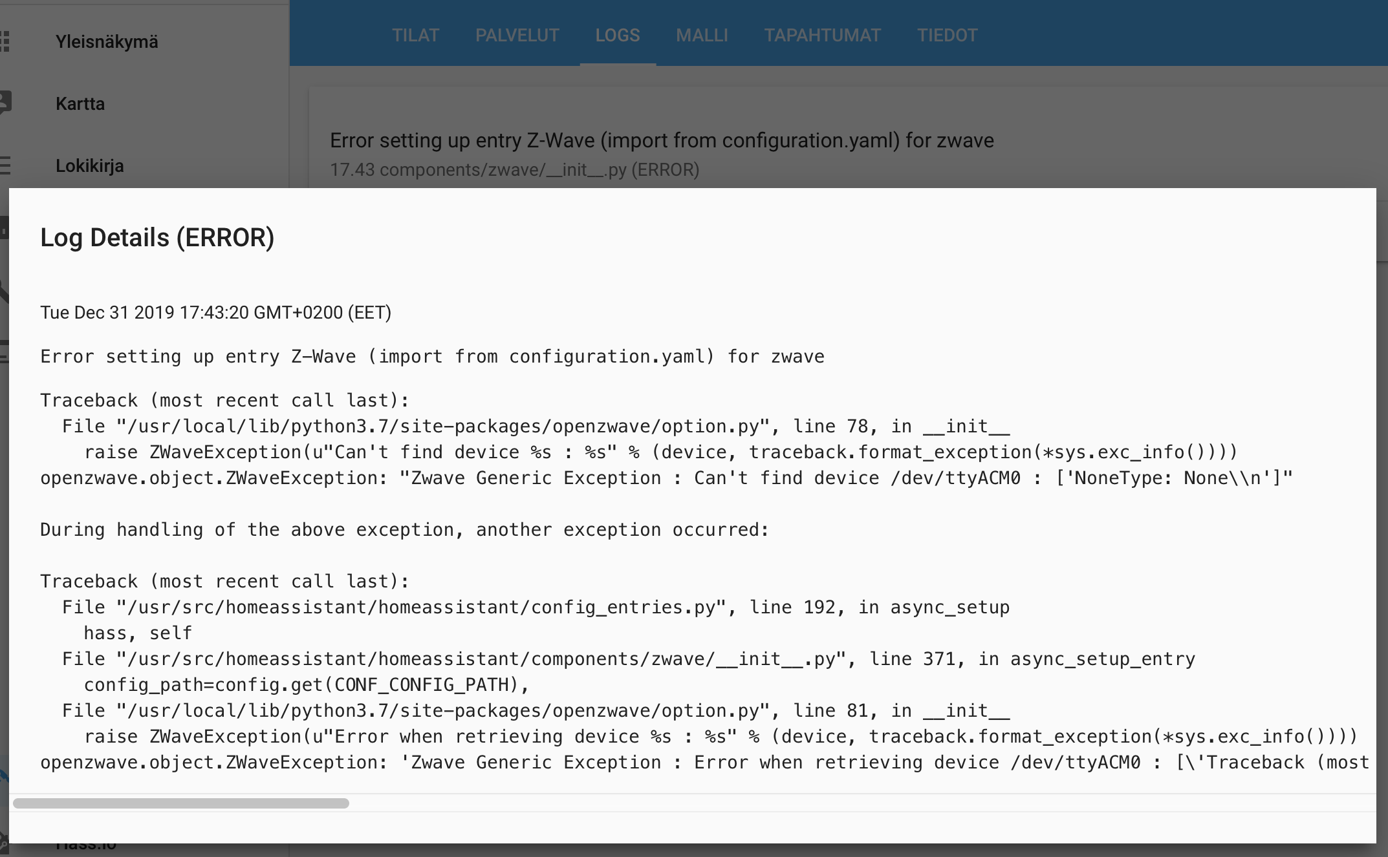Click the Log Details (ERROR) dialog title
The height and width of the screenshot is (857, 1388).
pos(157,238)
